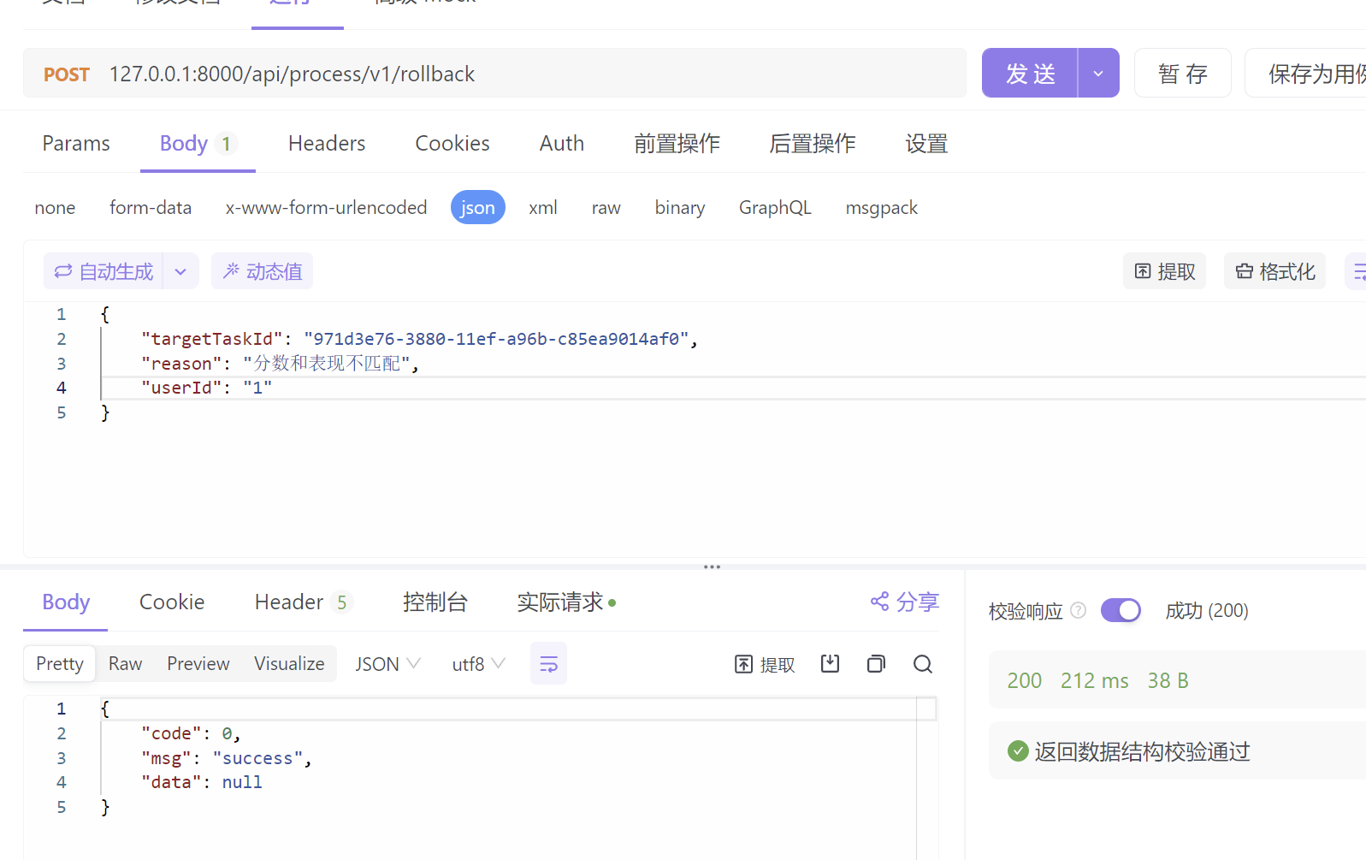Click the 动态值 button

262,271
